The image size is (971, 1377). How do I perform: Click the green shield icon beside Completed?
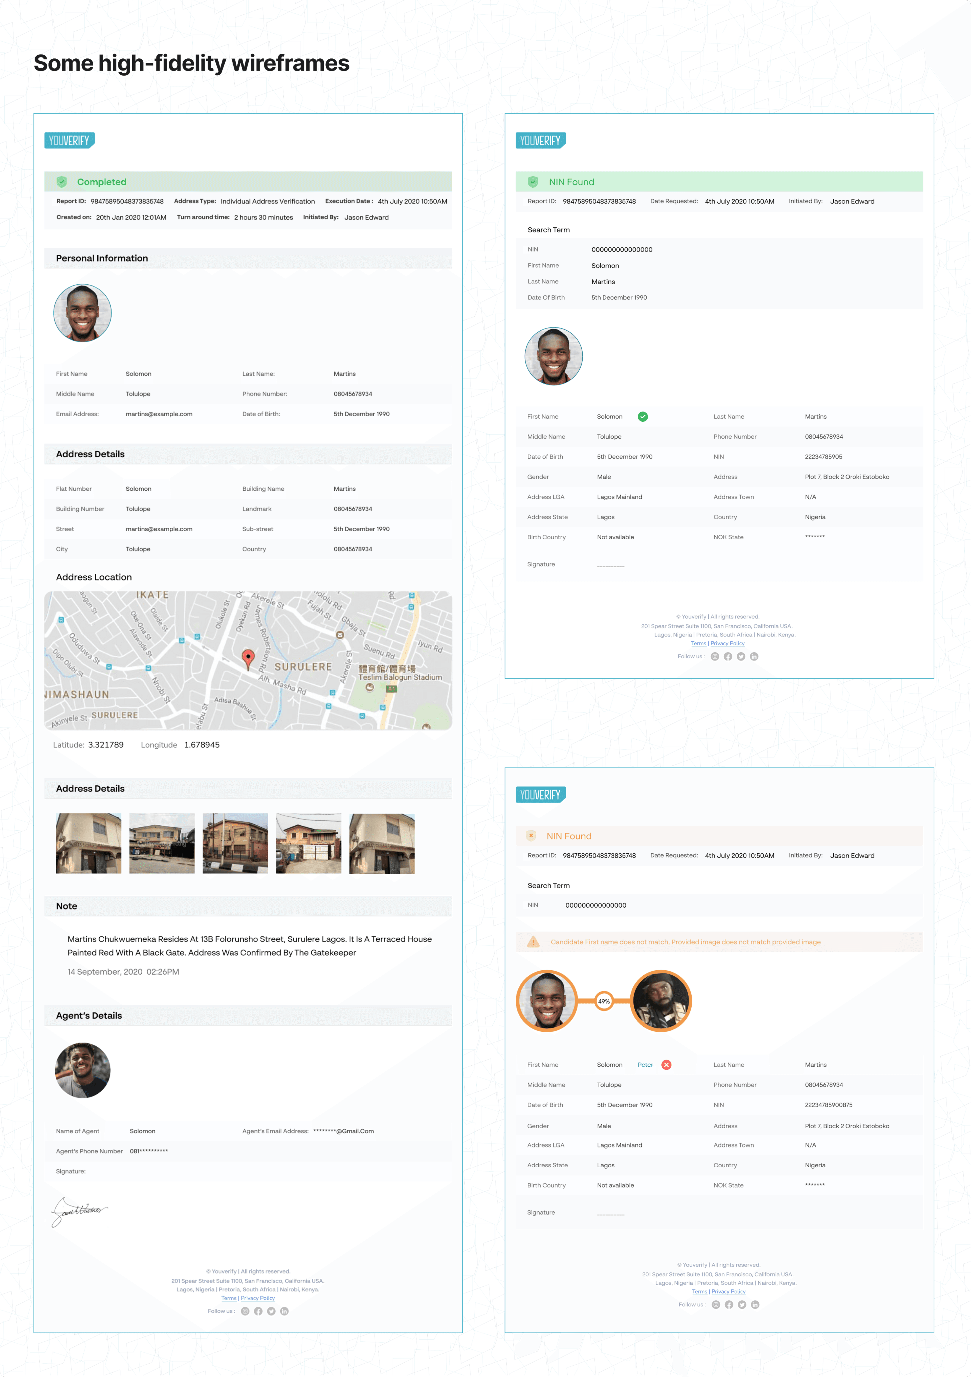point(62,182)
